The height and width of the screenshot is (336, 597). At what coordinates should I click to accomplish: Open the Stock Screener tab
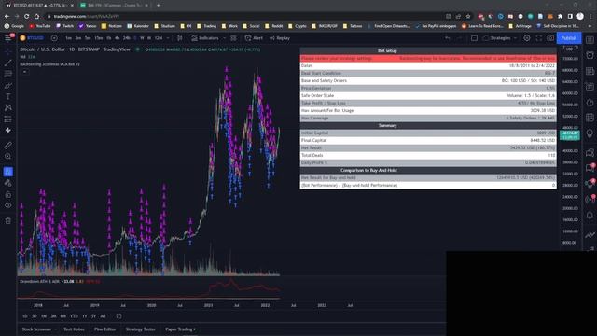(36, 329)
